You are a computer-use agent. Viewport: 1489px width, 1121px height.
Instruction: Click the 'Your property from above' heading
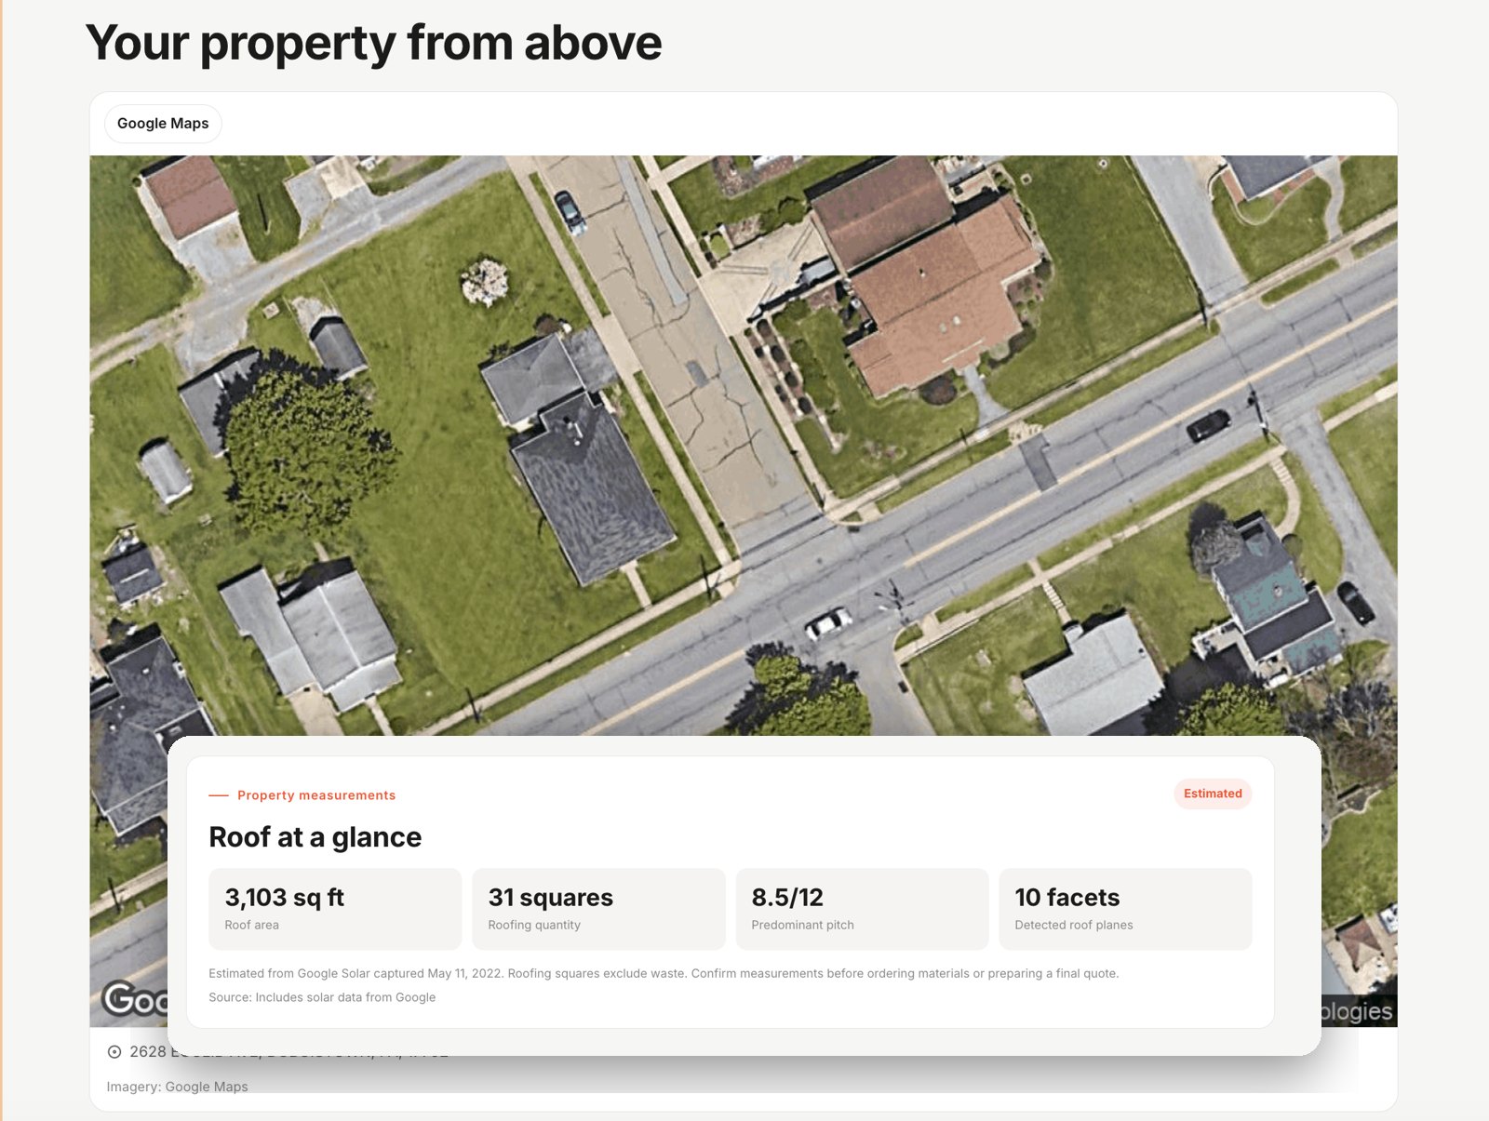[x=373, y=43]
